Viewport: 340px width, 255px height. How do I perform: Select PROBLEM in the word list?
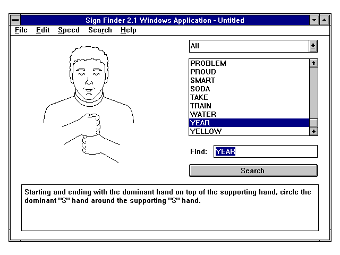[208, 63]
